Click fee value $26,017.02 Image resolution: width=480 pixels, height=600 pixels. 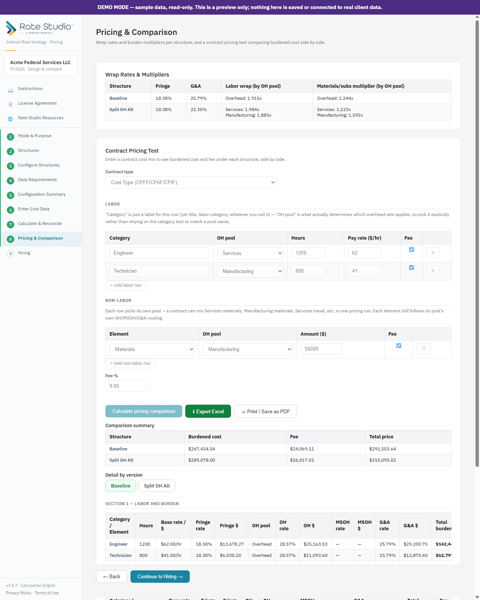click(302, 460)
